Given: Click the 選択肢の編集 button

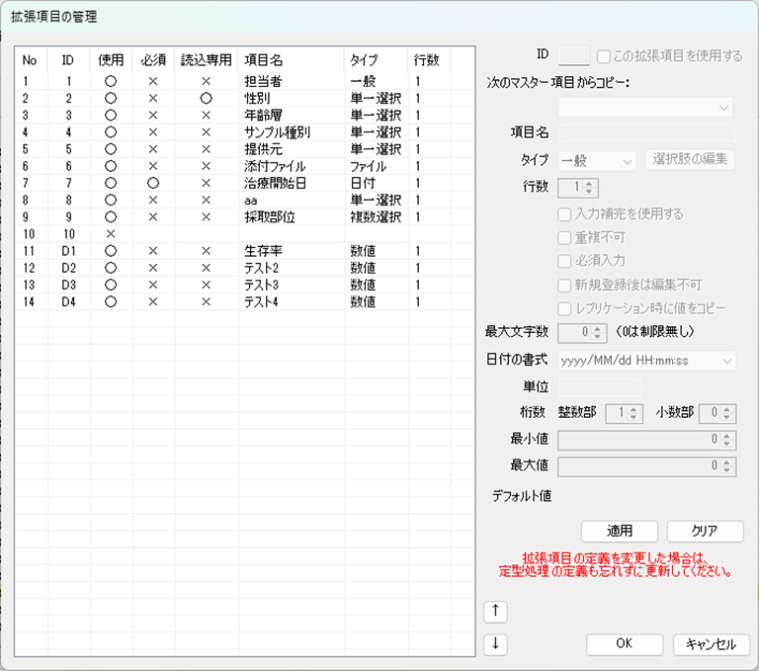Looking at the screenshot, I should 690,160.
